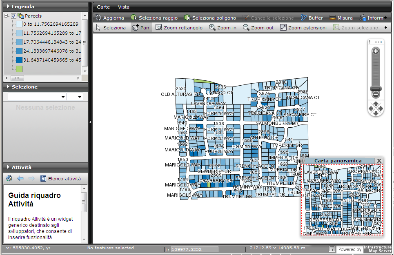Click the map scale input field
This screenshot has width=394, height=255.
(x=194, y=249)
